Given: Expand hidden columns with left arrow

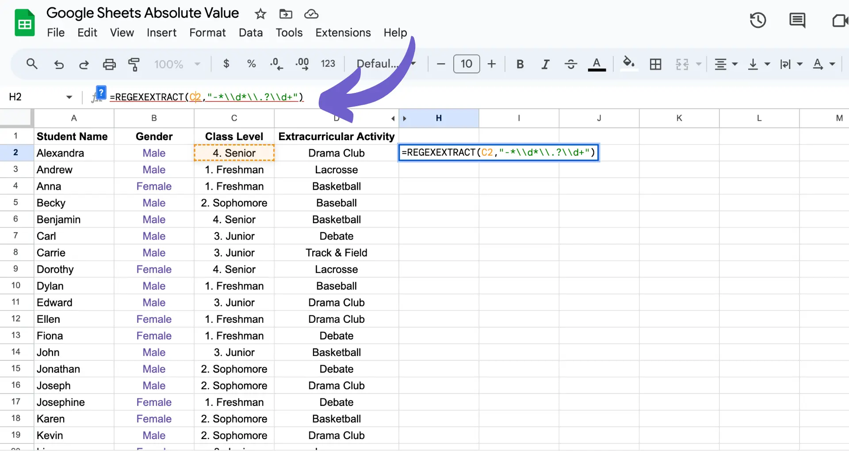Looking at the screenshot, I should (x=393, y=118).
